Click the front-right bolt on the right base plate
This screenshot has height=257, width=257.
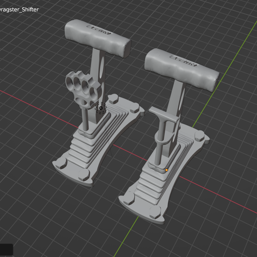[155, 212]
